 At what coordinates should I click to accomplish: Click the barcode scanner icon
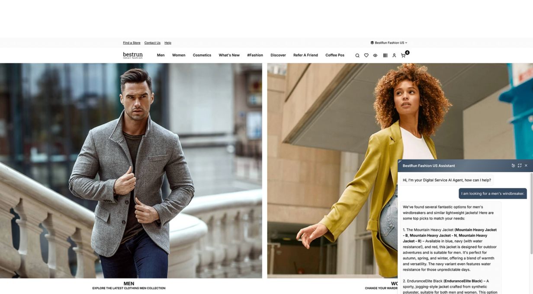click(385, 55)
